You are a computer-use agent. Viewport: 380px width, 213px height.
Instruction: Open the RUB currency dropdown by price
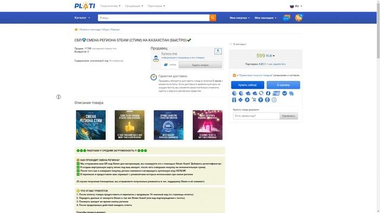click(270, 56)
